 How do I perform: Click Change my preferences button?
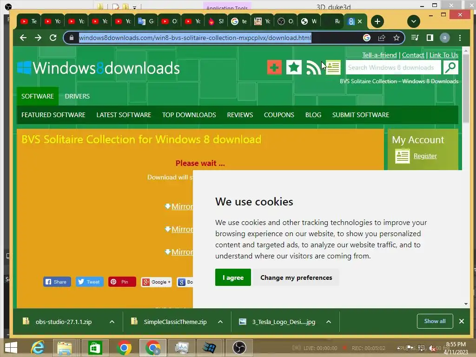[x=296, y=277]
